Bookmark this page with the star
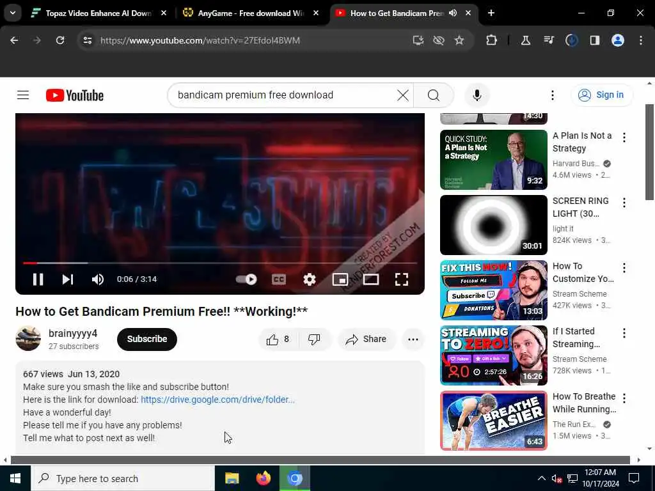 click(459, 40)
